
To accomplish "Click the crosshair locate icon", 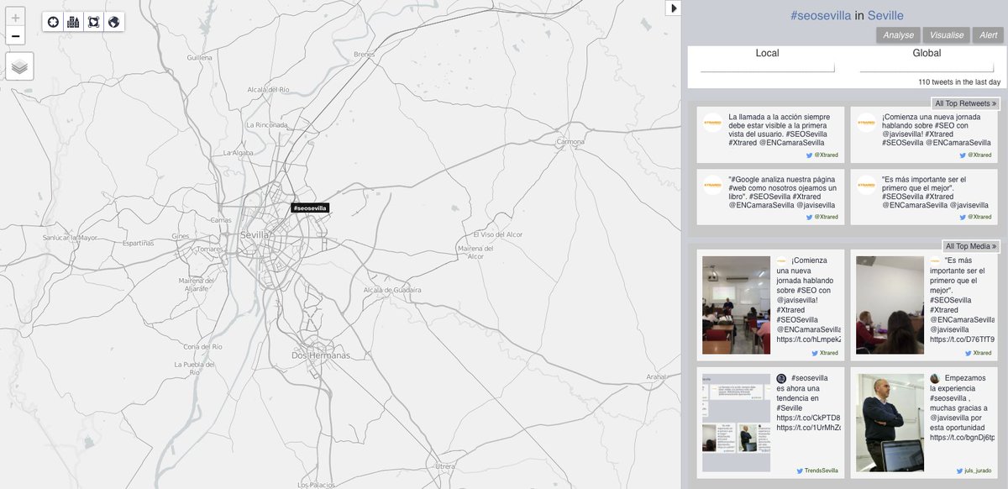I will pos(53,22).
